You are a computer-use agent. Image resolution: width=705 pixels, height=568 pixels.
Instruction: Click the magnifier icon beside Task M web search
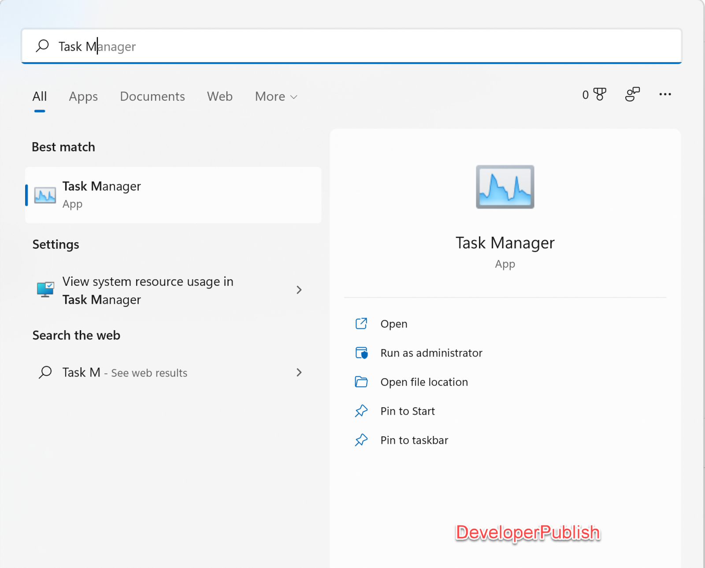coord(45,372)
